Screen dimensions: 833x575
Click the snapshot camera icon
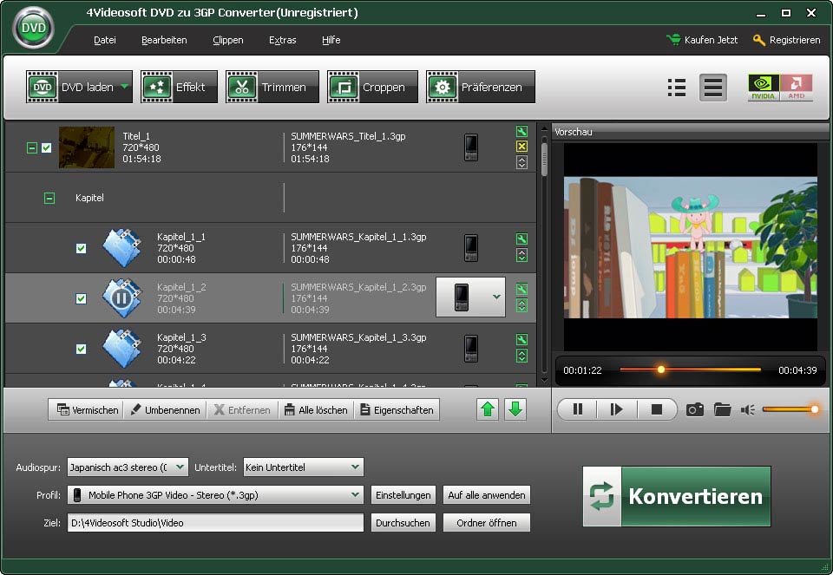click(694, 409)
